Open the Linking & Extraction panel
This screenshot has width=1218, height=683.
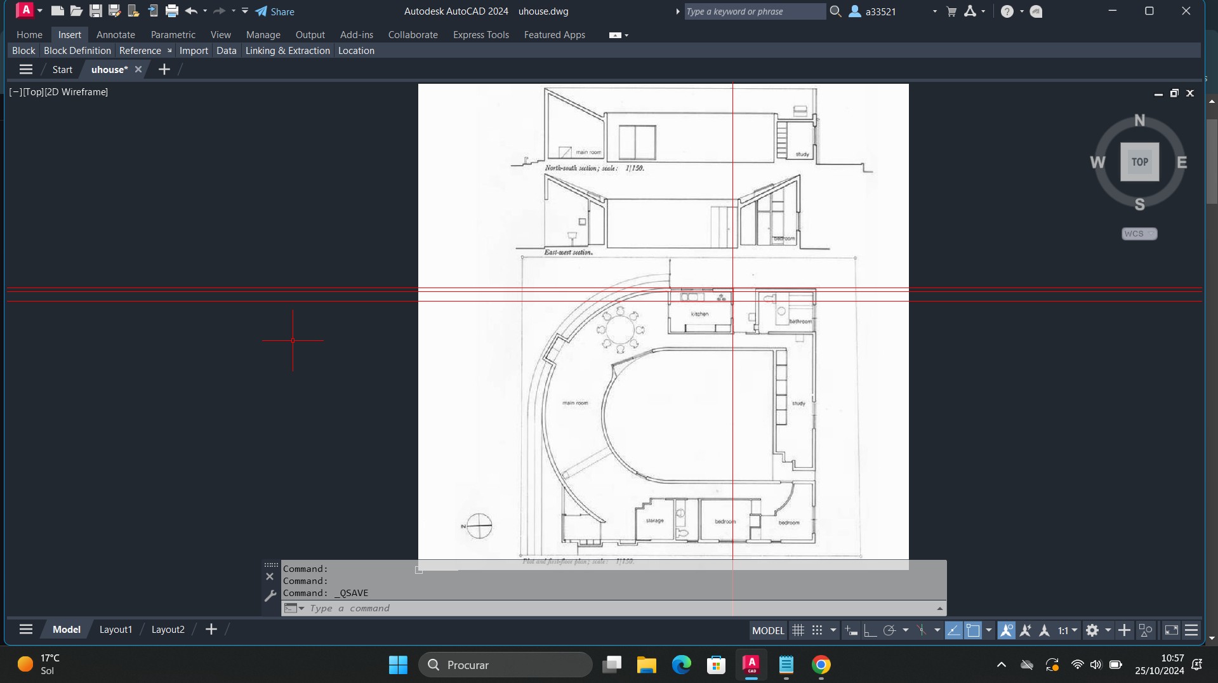(288, 51)
